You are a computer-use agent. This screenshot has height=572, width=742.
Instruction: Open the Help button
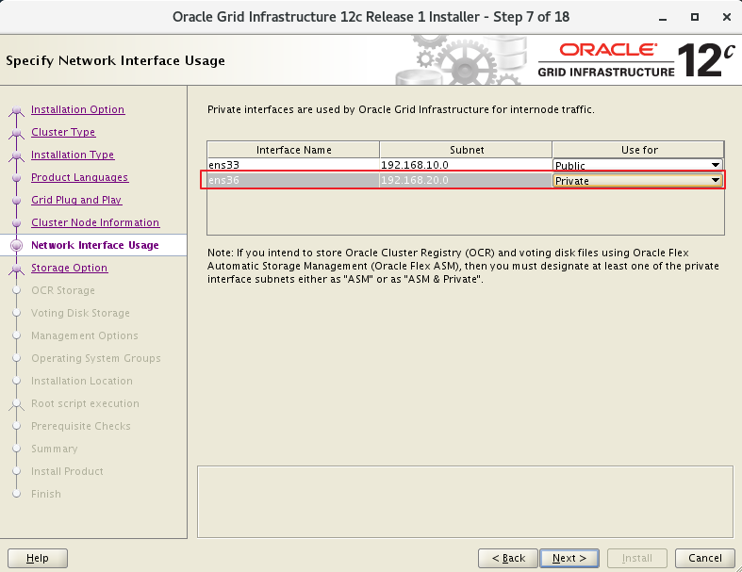click(38, 558)
